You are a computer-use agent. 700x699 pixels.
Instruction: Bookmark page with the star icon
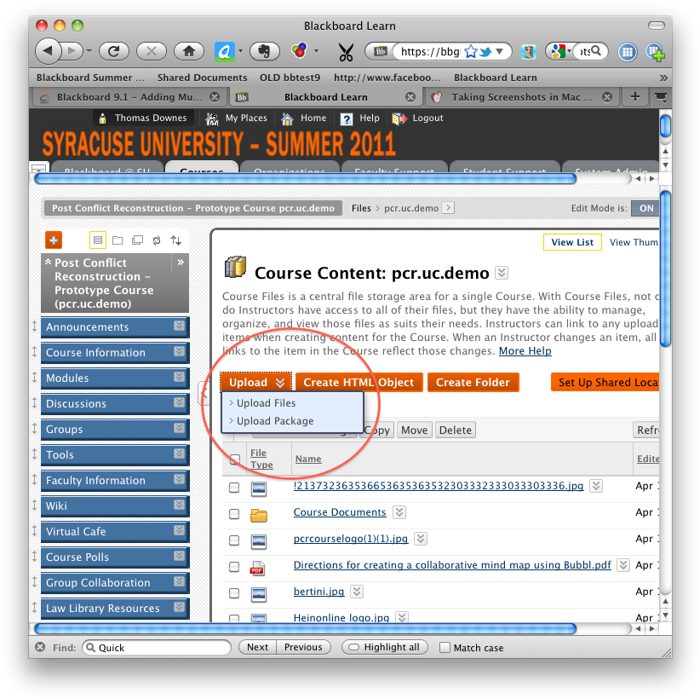(471, 52)
